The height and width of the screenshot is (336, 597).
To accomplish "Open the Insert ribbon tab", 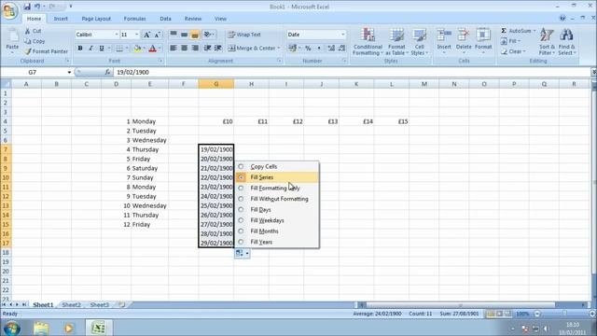I will (x=61, y=19).
